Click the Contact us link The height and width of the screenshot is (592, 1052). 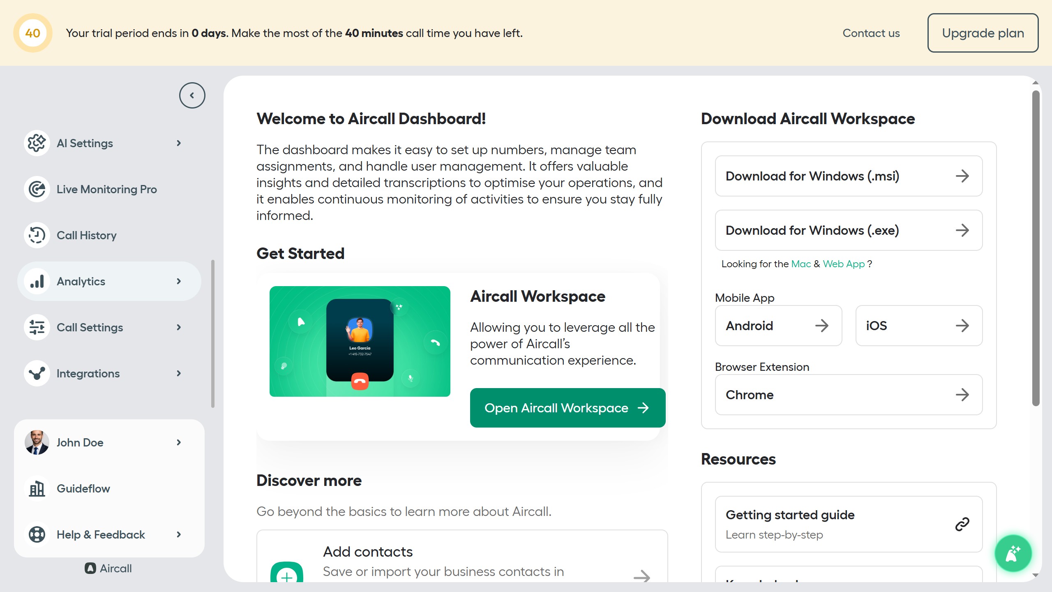871,33
